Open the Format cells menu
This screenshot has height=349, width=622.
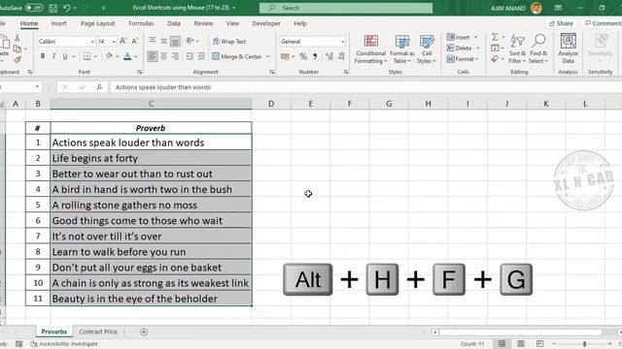coord(463,59)
